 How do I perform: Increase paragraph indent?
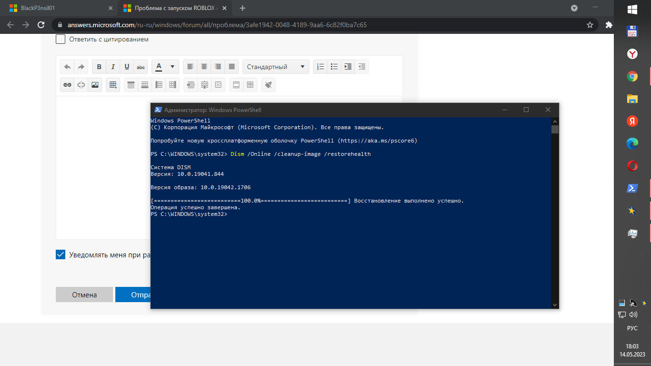(348, 67)
